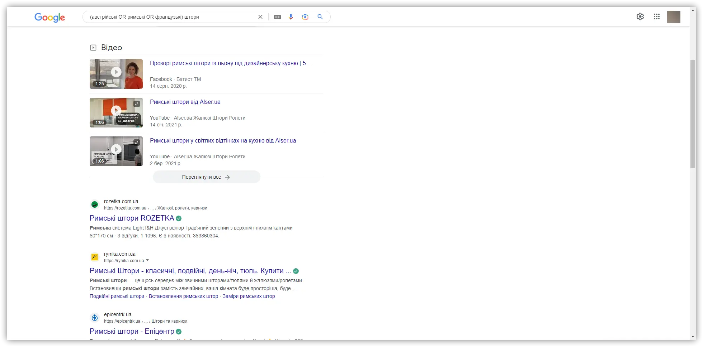Clear the search query with X icon
703x347 pixels.
pos(260,17)
